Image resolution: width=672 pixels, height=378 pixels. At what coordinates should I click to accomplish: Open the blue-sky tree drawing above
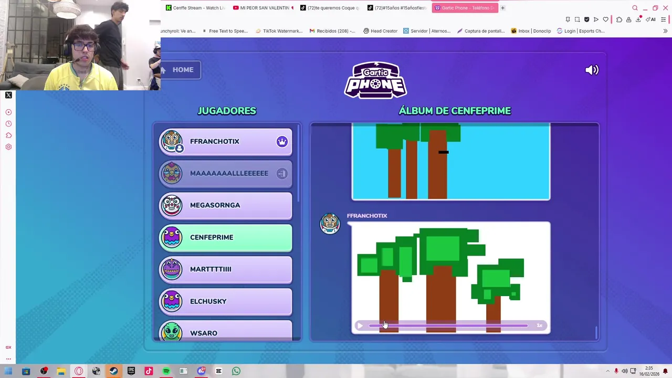pyautogui.click(x=451, y=162)
